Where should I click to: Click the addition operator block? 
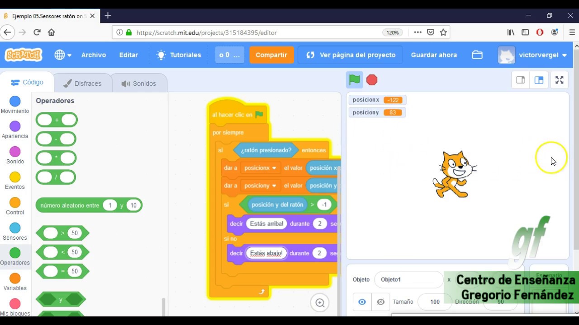tap(57, 120)
